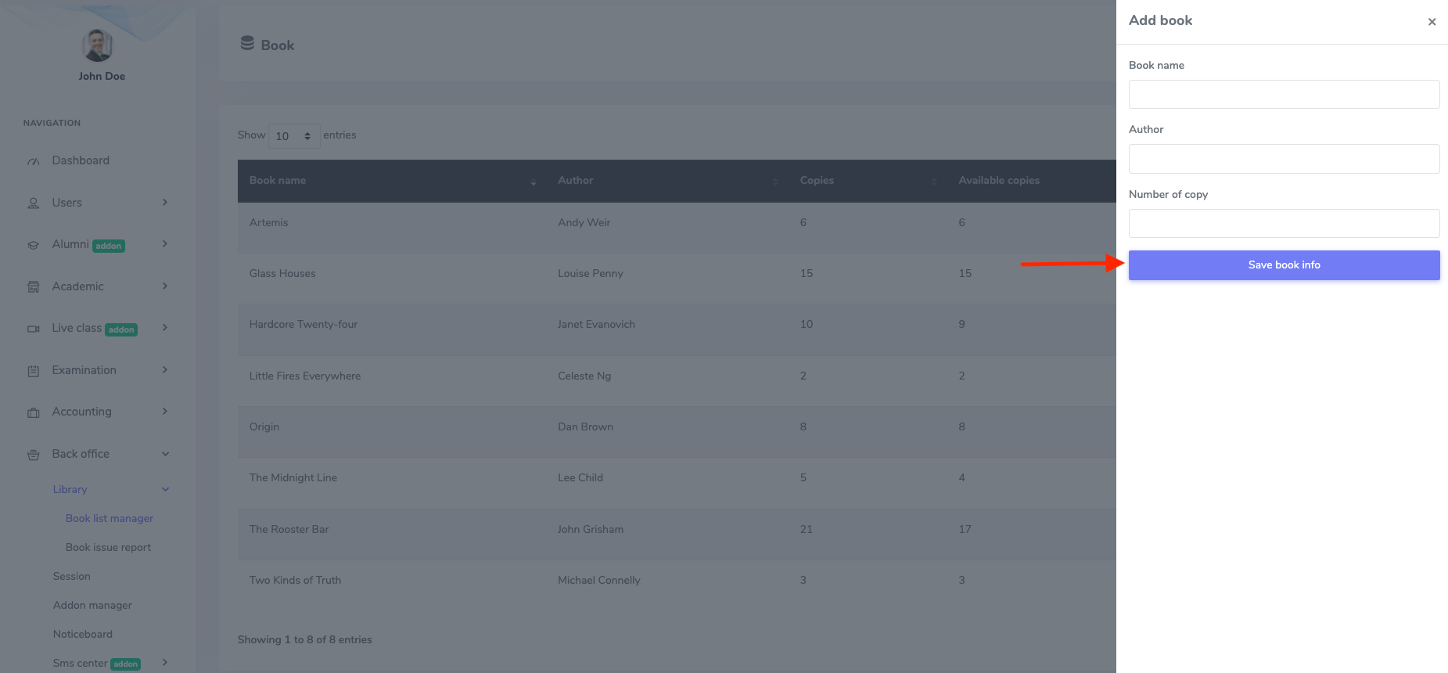Screen dimensions: 1448x673
Task: Click the Back office icon
Action: 34,455
